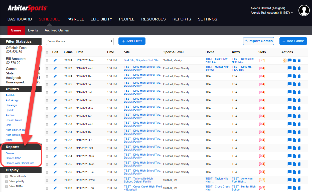This screenshot has width=312, height=192.
Task: Enable Show all slots option
Action: click(x=7, y=177)
